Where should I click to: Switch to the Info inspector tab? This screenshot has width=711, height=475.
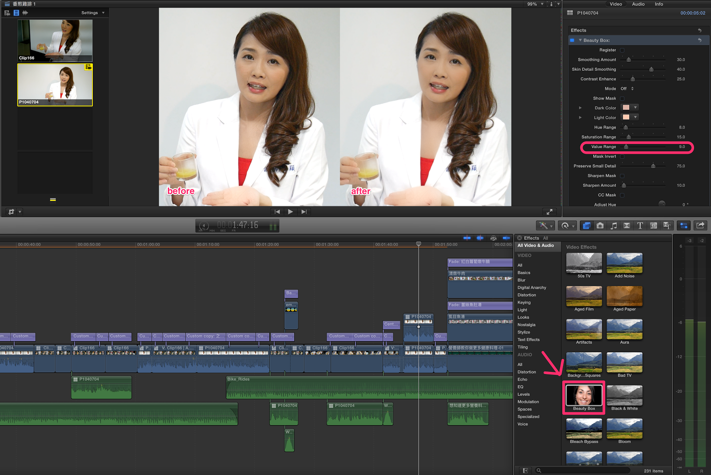pos(659,4)
